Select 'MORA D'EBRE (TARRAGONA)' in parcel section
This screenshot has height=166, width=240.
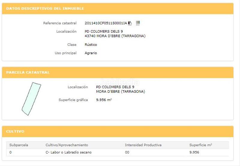(121, 92)
